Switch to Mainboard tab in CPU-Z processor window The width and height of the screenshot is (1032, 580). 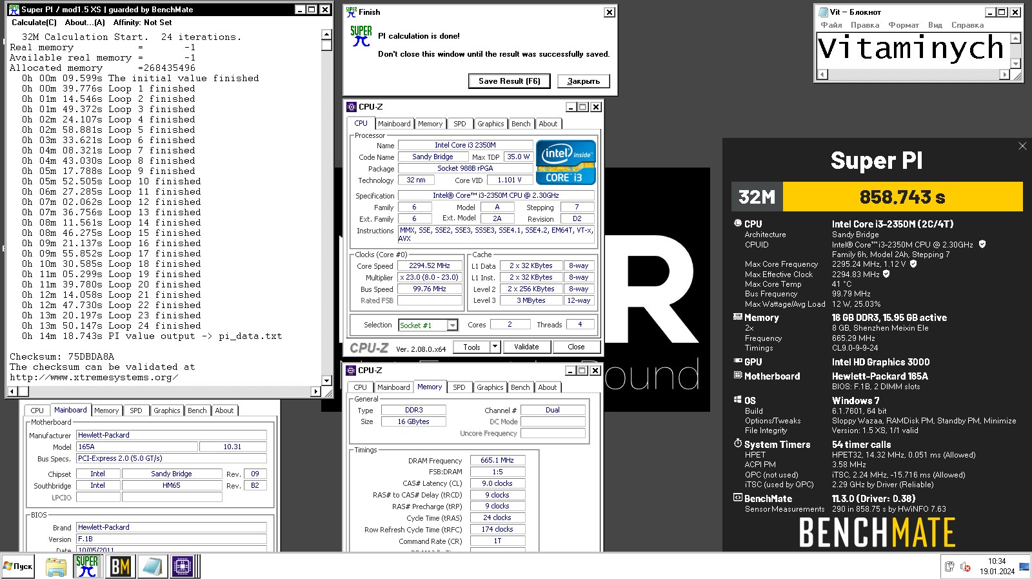click(x=394, y=124)
